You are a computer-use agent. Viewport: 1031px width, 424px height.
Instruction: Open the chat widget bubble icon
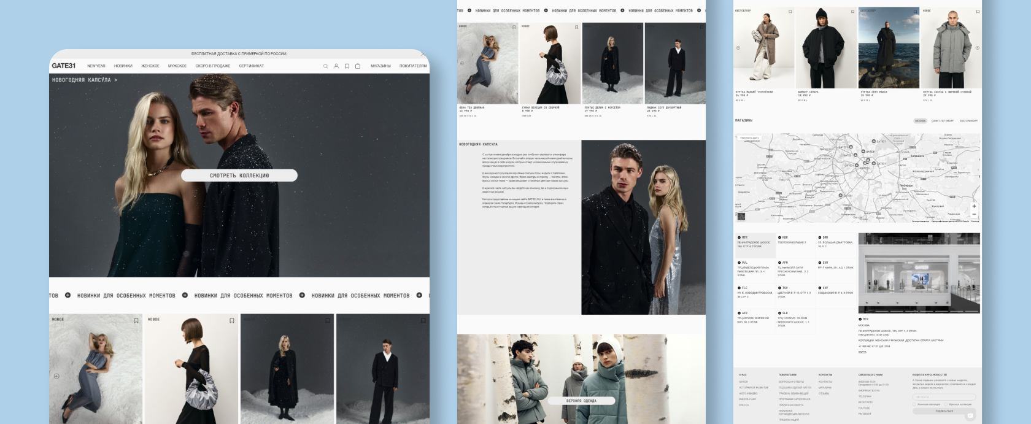[970, 415]
